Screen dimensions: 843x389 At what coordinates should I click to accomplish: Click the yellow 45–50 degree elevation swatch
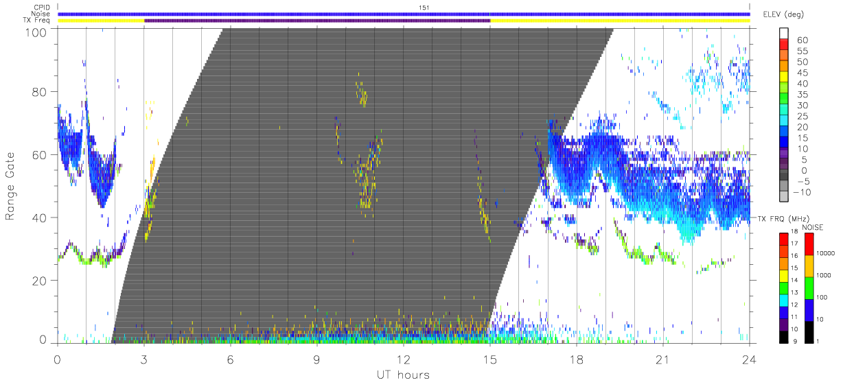[x=785, y=66]
